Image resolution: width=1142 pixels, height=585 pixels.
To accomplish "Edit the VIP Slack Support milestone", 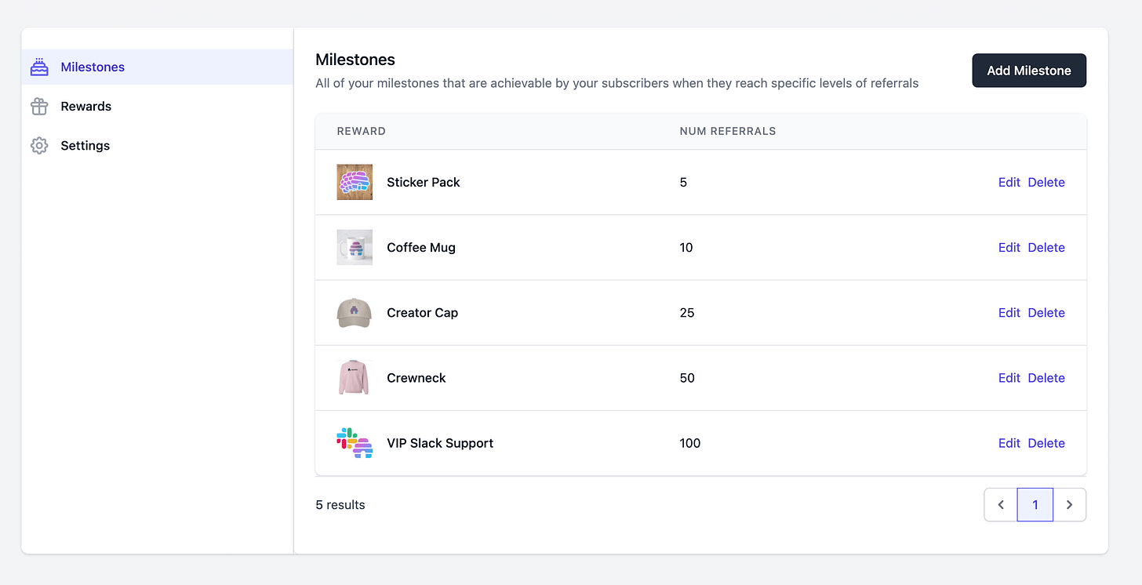I will 1009,442.
